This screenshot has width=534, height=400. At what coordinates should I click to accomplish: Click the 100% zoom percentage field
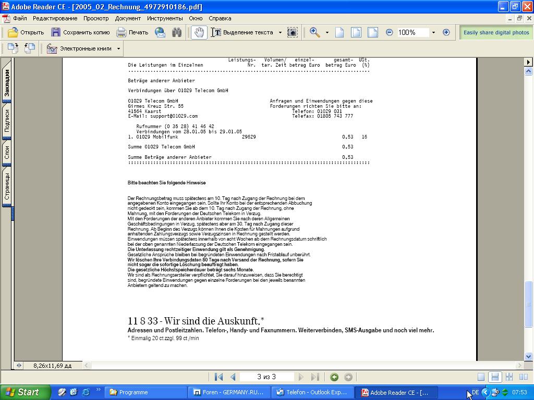(413, 32)
